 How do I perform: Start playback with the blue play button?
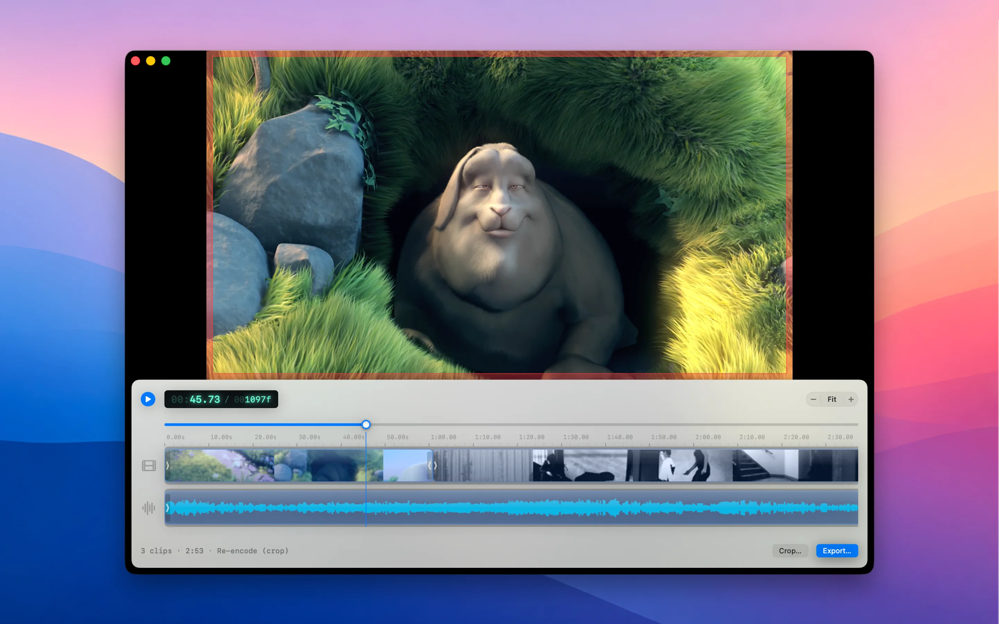pyautogui.click(x=148, y=399)
